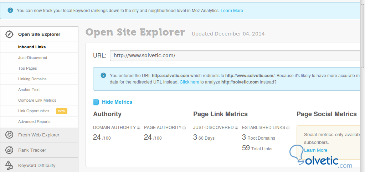
Task: Click info icon next to Established Links
Action: 288,128
